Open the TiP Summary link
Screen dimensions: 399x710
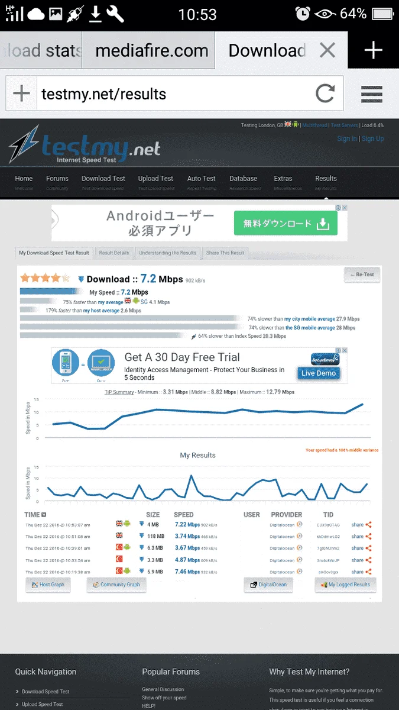119,392
